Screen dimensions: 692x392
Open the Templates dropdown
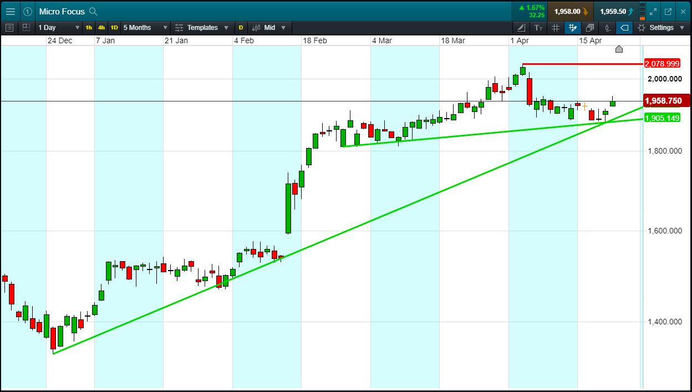pos(202,27)
